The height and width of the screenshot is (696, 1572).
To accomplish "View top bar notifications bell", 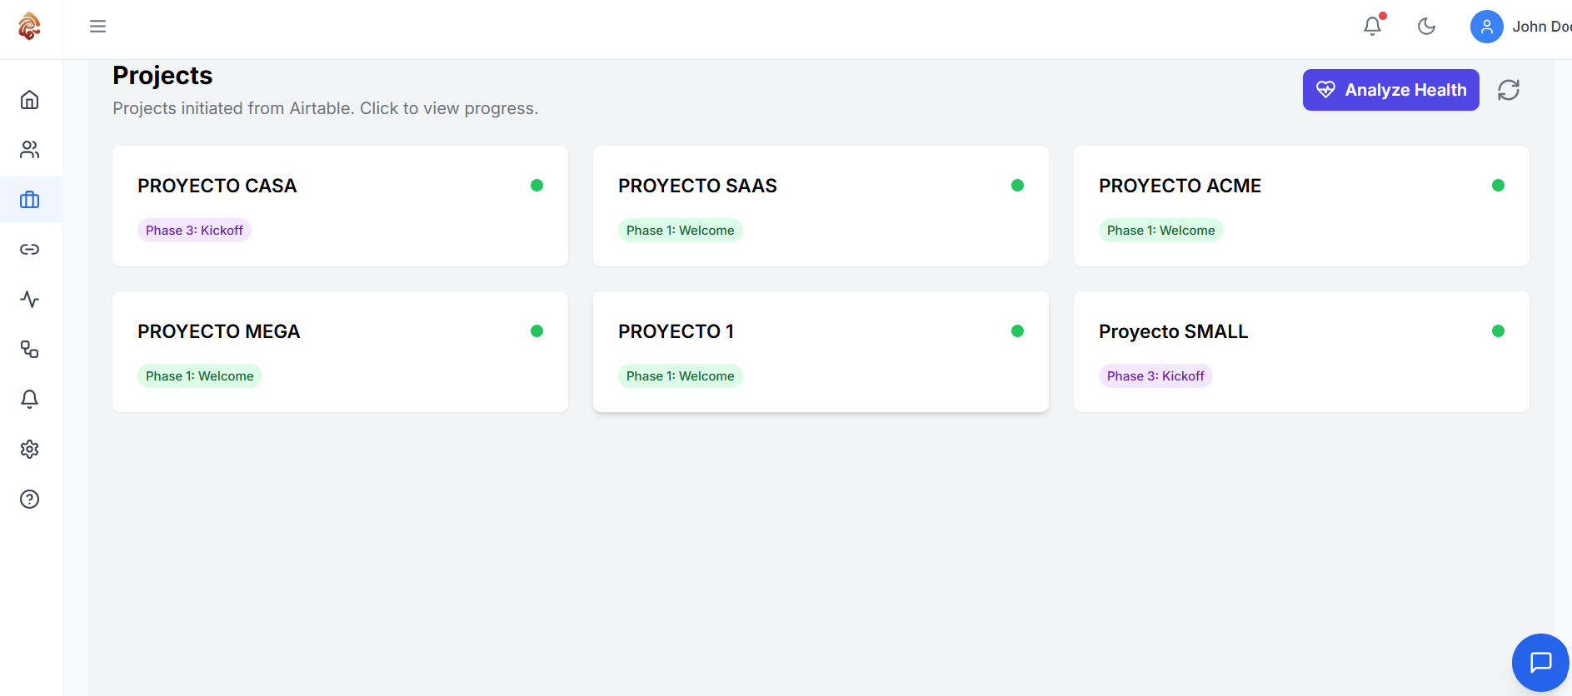I will [x=1372, y=27].
